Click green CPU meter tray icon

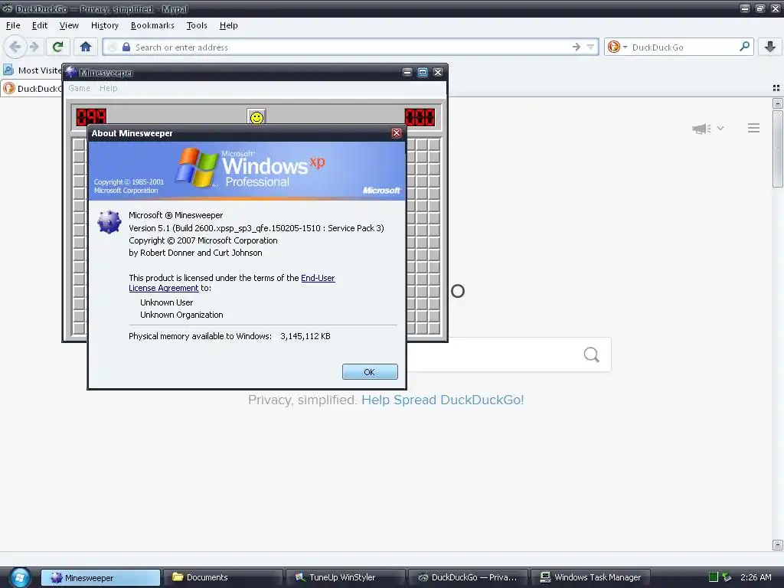(714, 577)
